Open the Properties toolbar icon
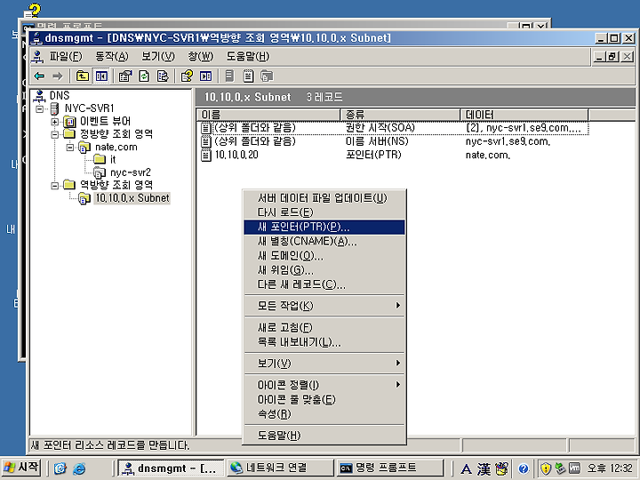Screen dimensions: 640x480 (x=125, y=76)
